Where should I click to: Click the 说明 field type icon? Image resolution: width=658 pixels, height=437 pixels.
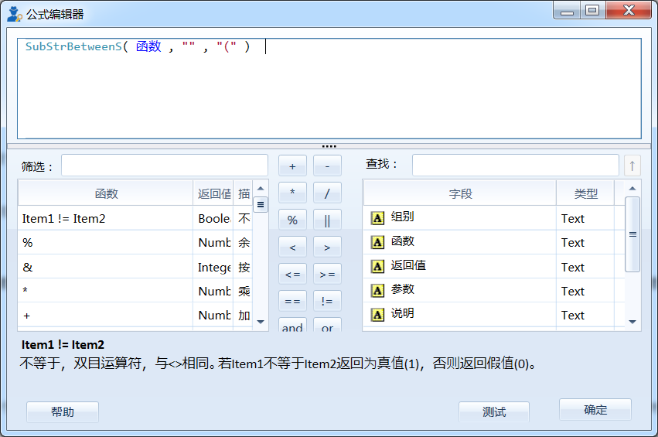377,315
